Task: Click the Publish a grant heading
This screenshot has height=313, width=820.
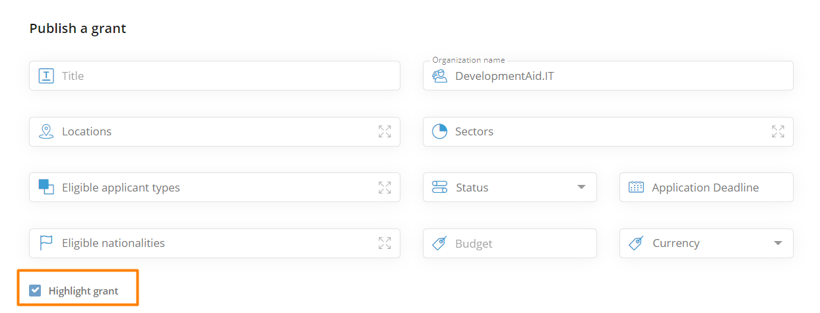Action: point(78,28)
